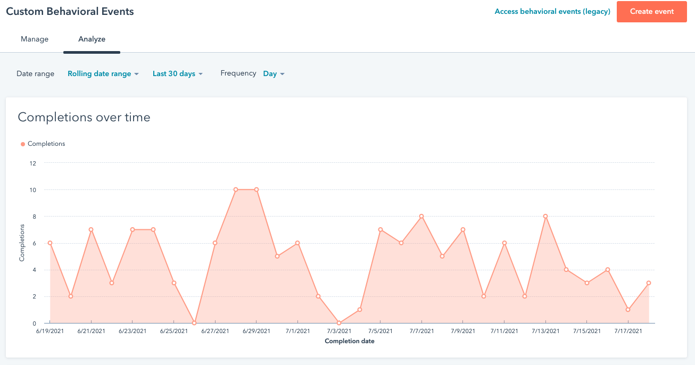This screenshot has height=365, width=695.
Task: Select the zero-completions data point at 7/3/2021
Action: point(339,322)
